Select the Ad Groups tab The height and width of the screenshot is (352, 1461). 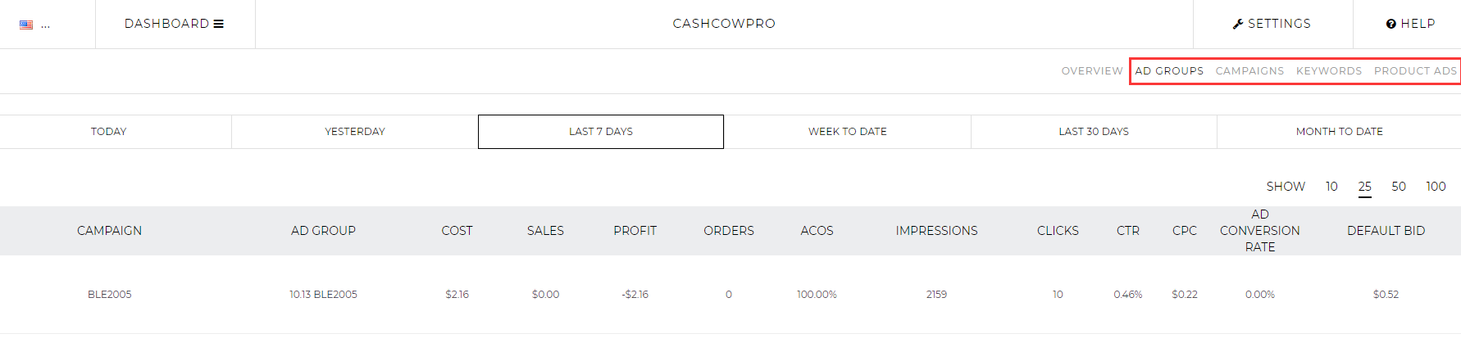click(x=1169, y=71)
